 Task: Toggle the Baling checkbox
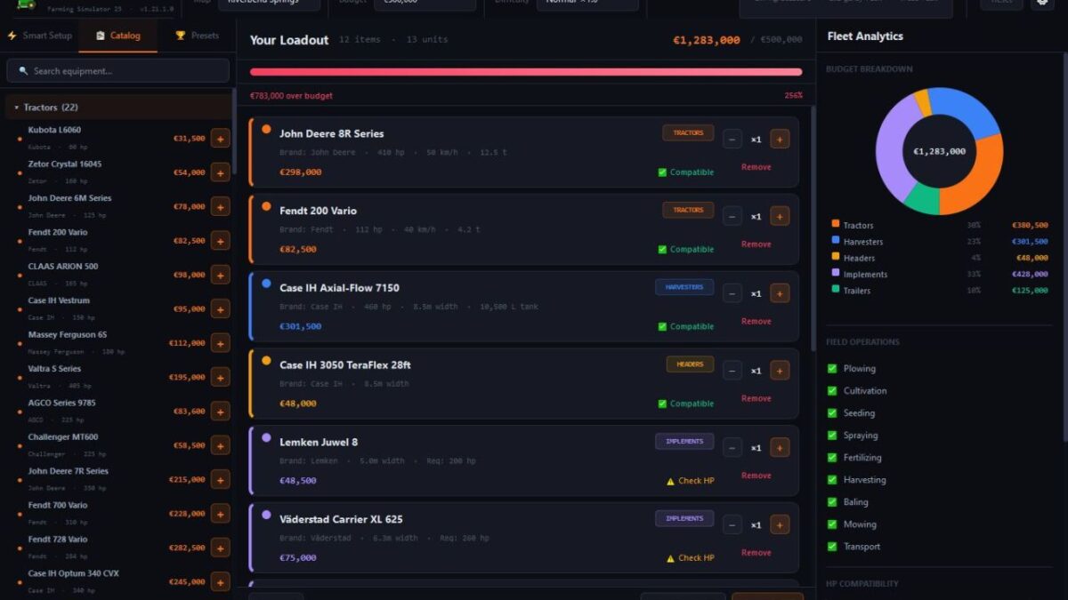click(x=832, y=502)
